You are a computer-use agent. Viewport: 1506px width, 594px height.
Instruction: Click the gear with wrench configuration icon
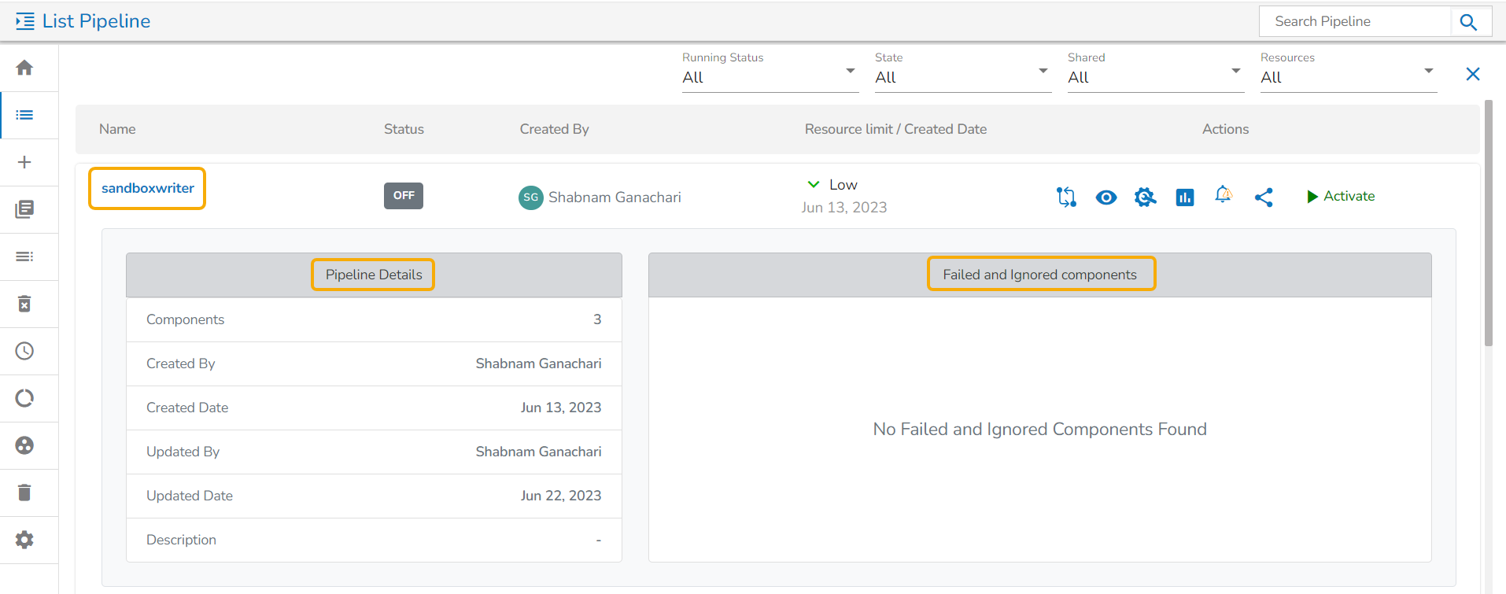[x=1145, y=197]
